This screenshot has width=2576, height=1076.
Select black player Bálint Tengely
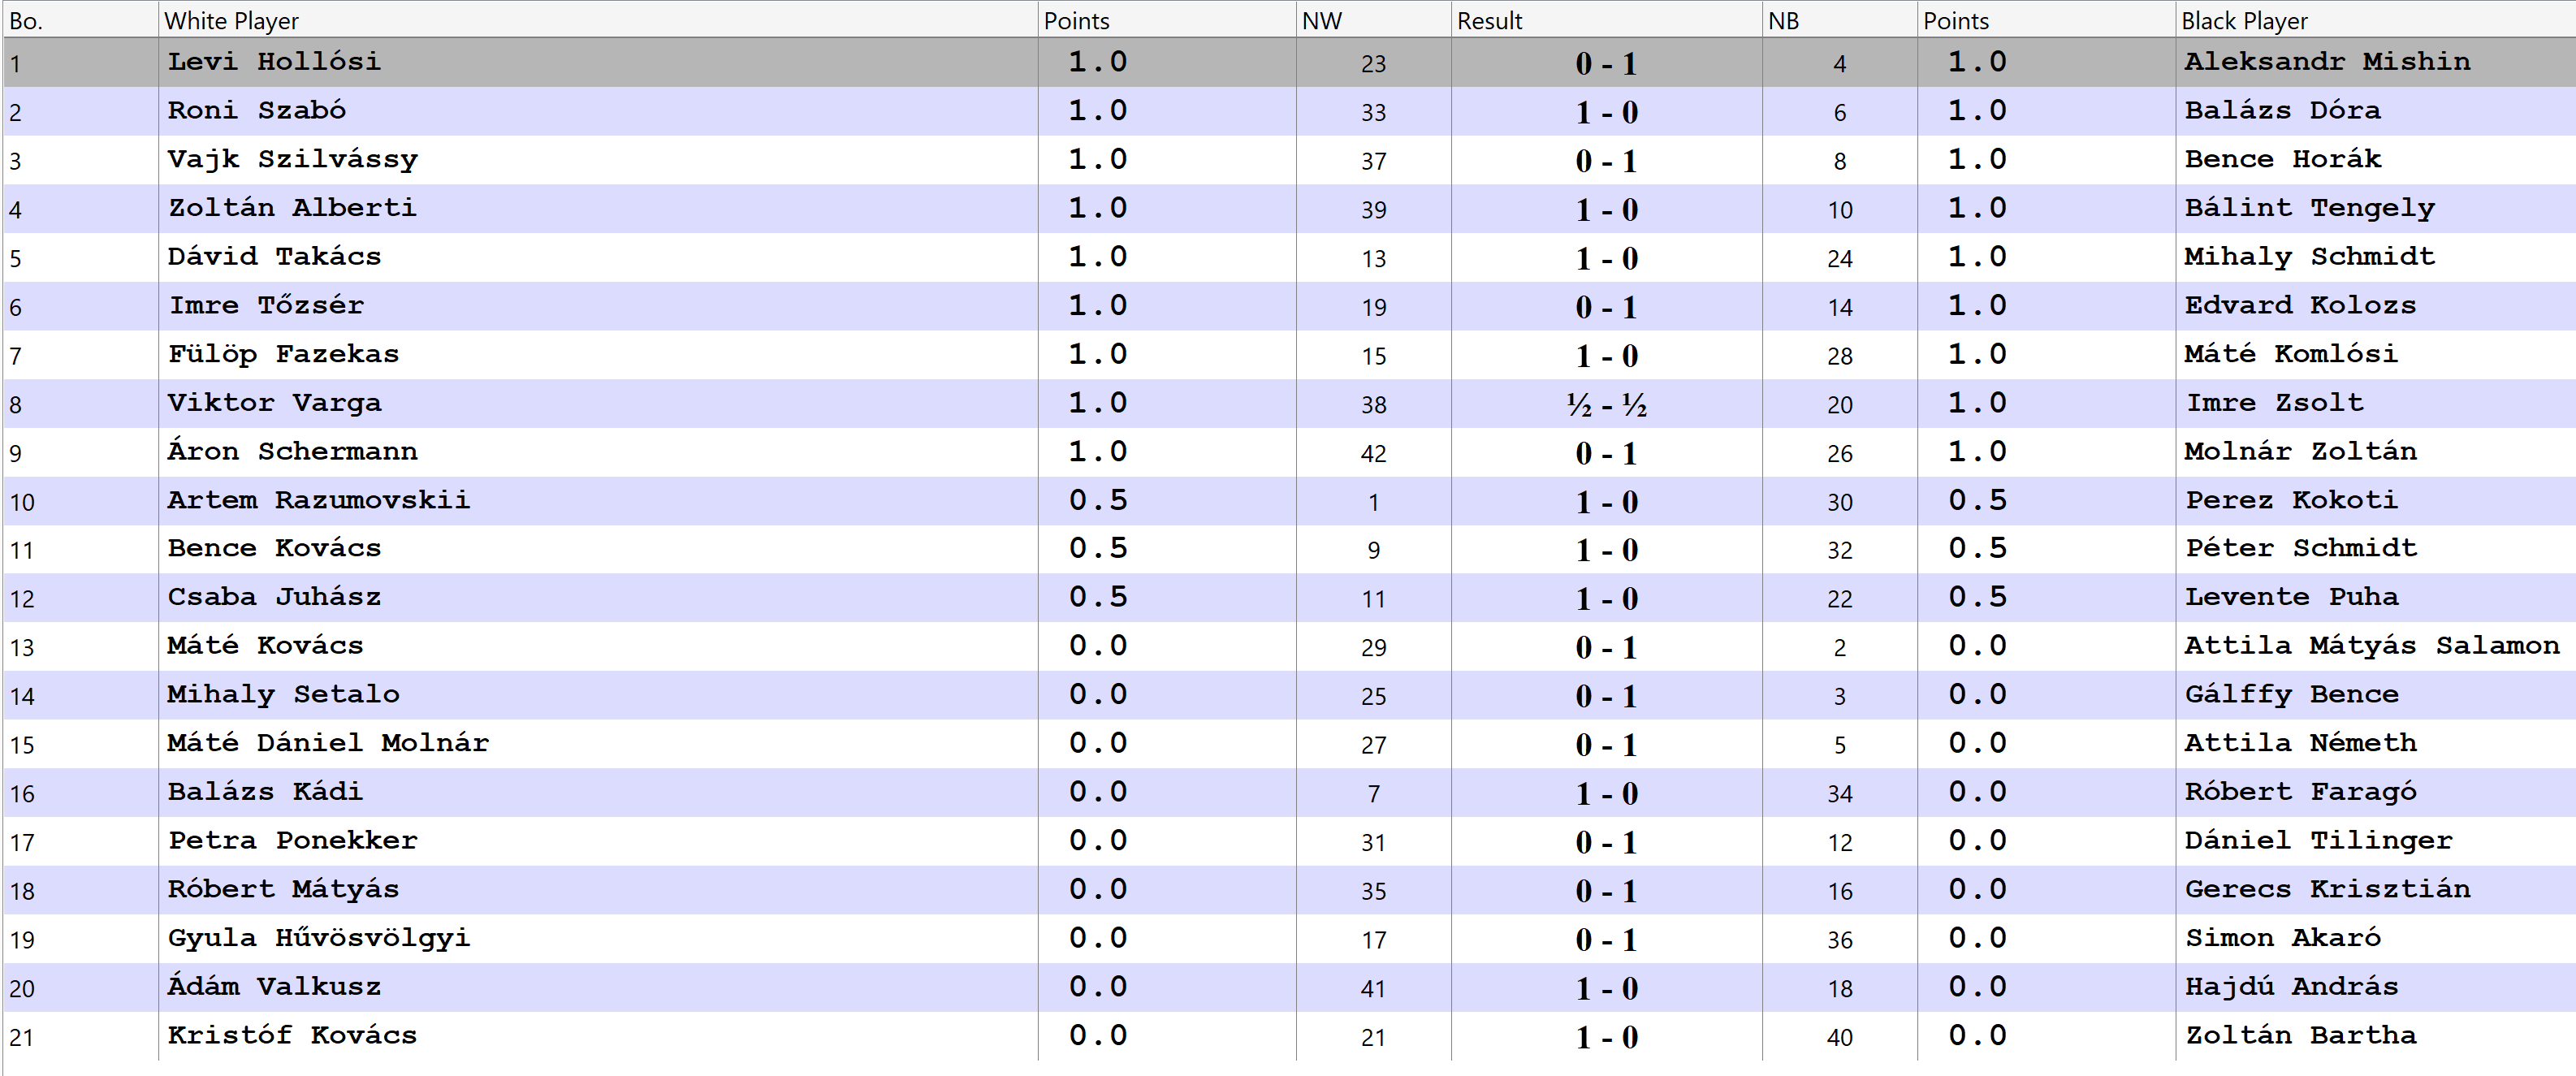(2310, 208)
